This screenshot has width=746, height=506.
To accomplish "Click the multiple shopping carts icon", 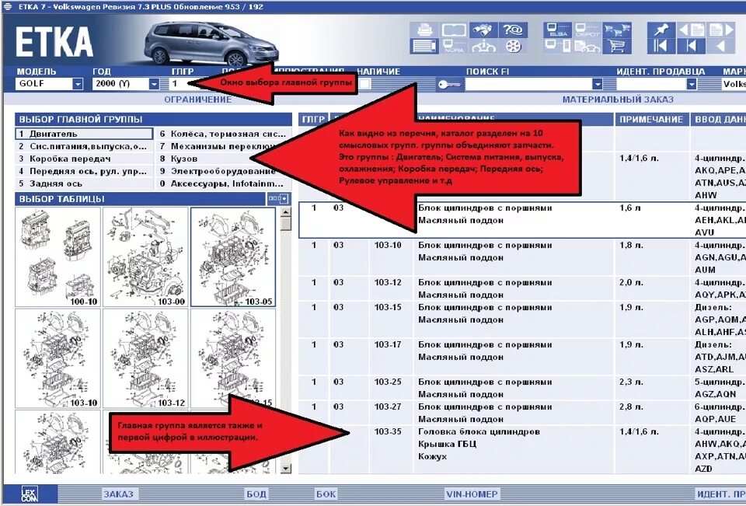I will pyautogui.click(x=616, y=30).
